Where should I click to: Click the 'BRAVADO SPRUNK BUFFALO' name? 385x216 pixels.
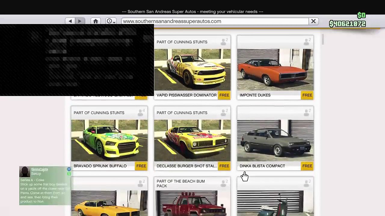[100, 166]
